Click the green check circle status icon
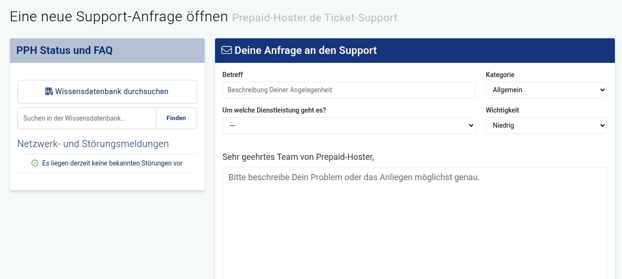 (35, 163)
